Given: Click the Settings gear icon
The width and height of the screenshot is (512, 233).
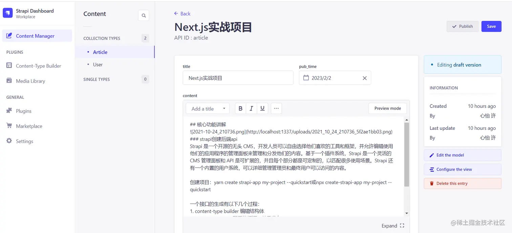Looking at the screenshot, I should (9, 141).
